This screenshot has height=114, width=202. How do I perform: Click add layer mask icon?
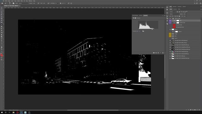coord(191,110)
